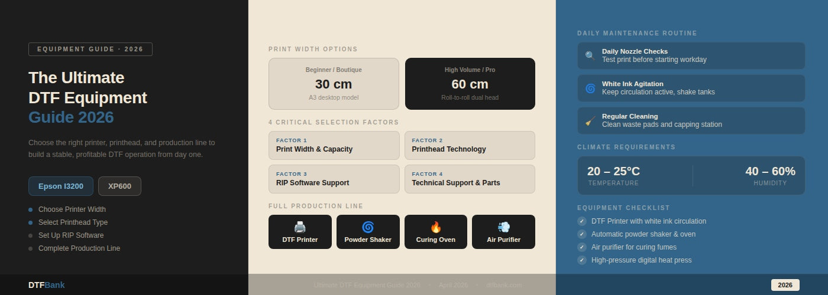Viewport: 828px width, 295px height.
Task: Click 'Air purifier for curing fumes' text
Action: pyautogui.click(x=634, y=247)
